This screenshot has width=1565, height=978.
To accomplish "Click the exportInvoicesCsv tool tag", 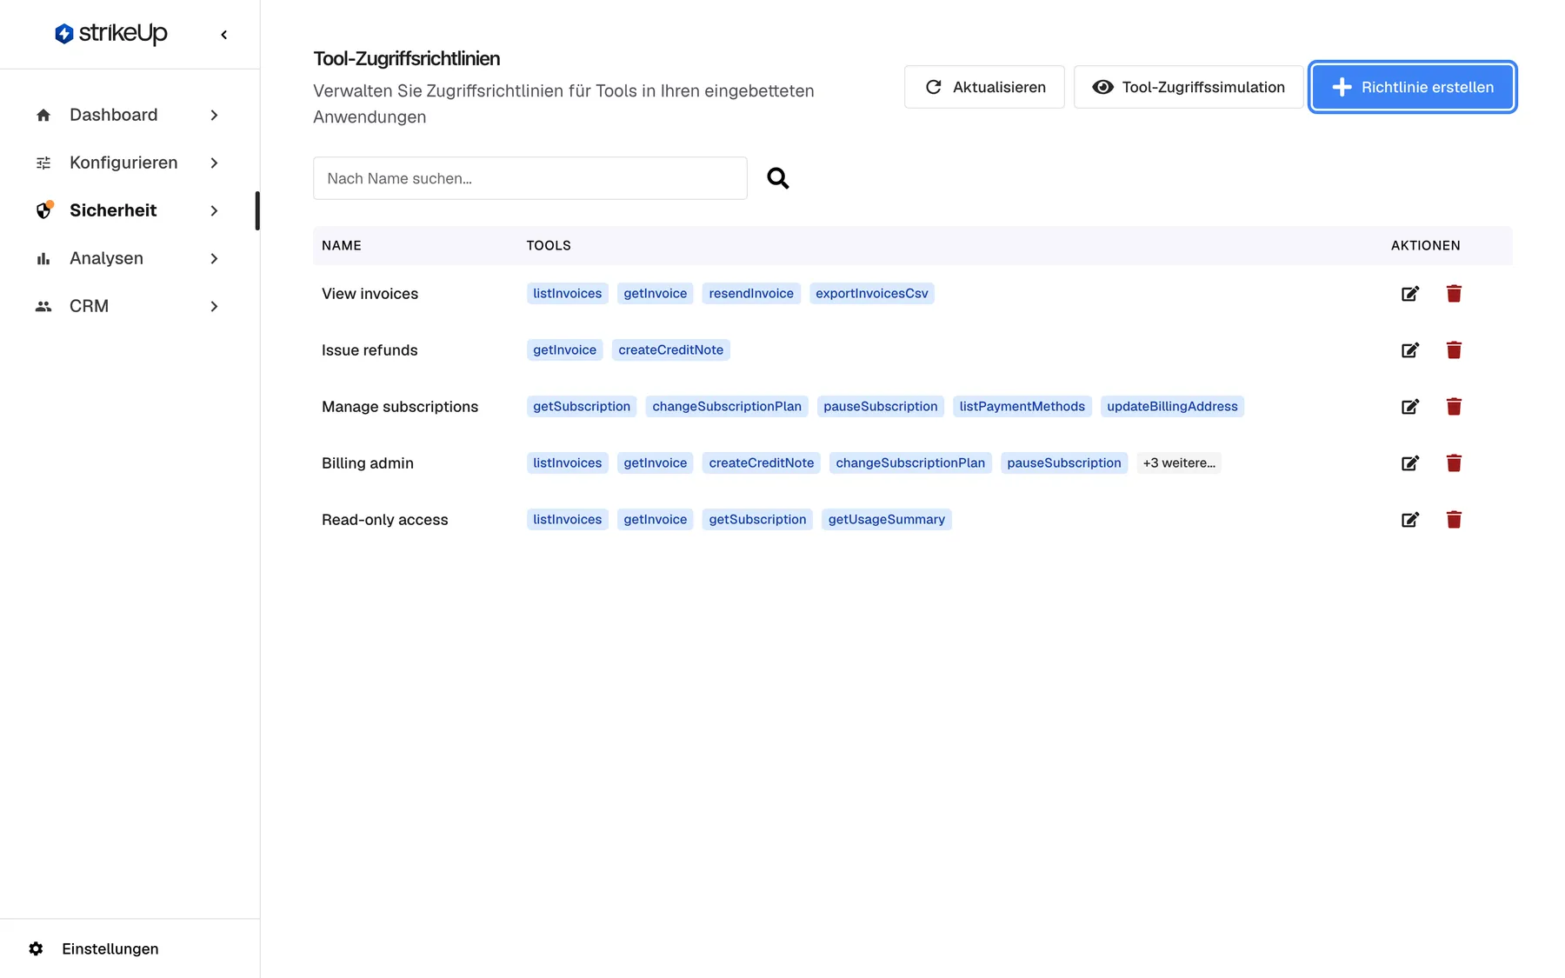I will pyautogui.click(x=872, y=294).
